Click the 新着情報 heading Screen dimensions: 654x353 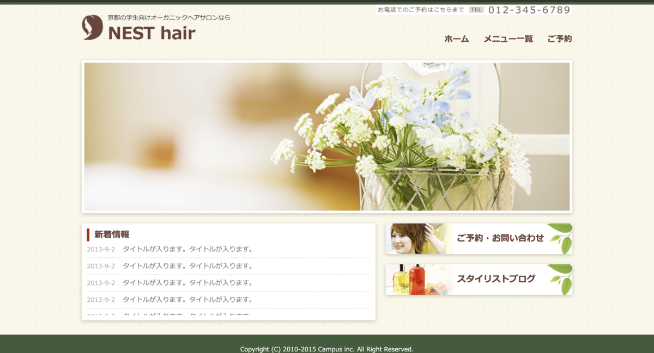point(112,234)
